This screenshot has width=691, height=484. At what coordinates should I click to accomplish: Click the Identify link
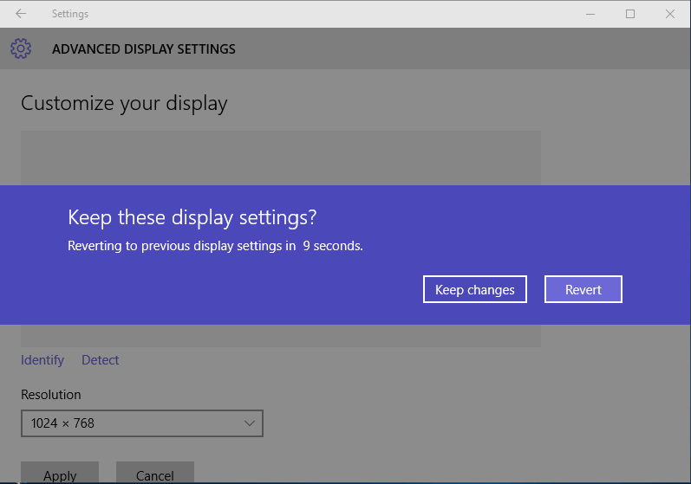coord(42,360)
